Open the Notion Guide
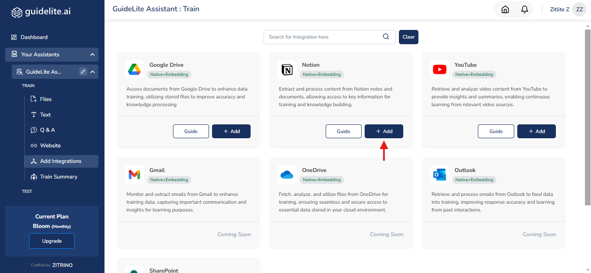This screenshot has height=273, width=591. [343, 131]
